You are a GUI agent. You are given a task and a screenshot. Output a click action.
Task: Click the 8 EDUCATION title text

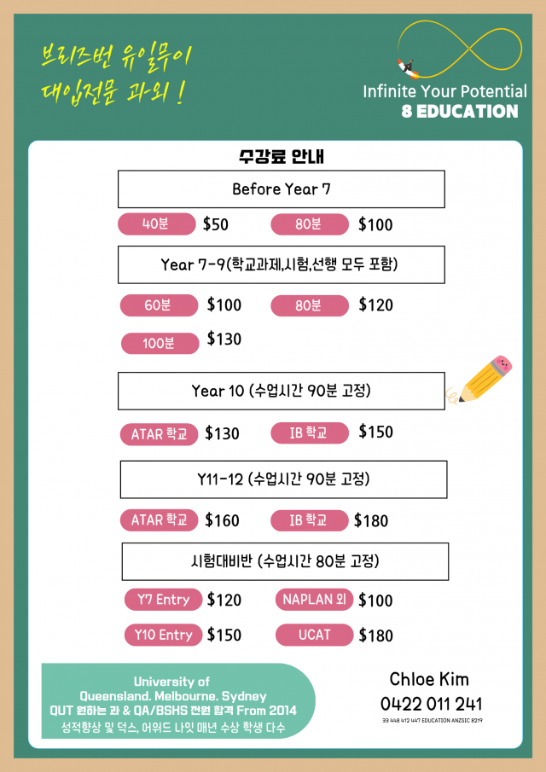(x=460, y=111)
